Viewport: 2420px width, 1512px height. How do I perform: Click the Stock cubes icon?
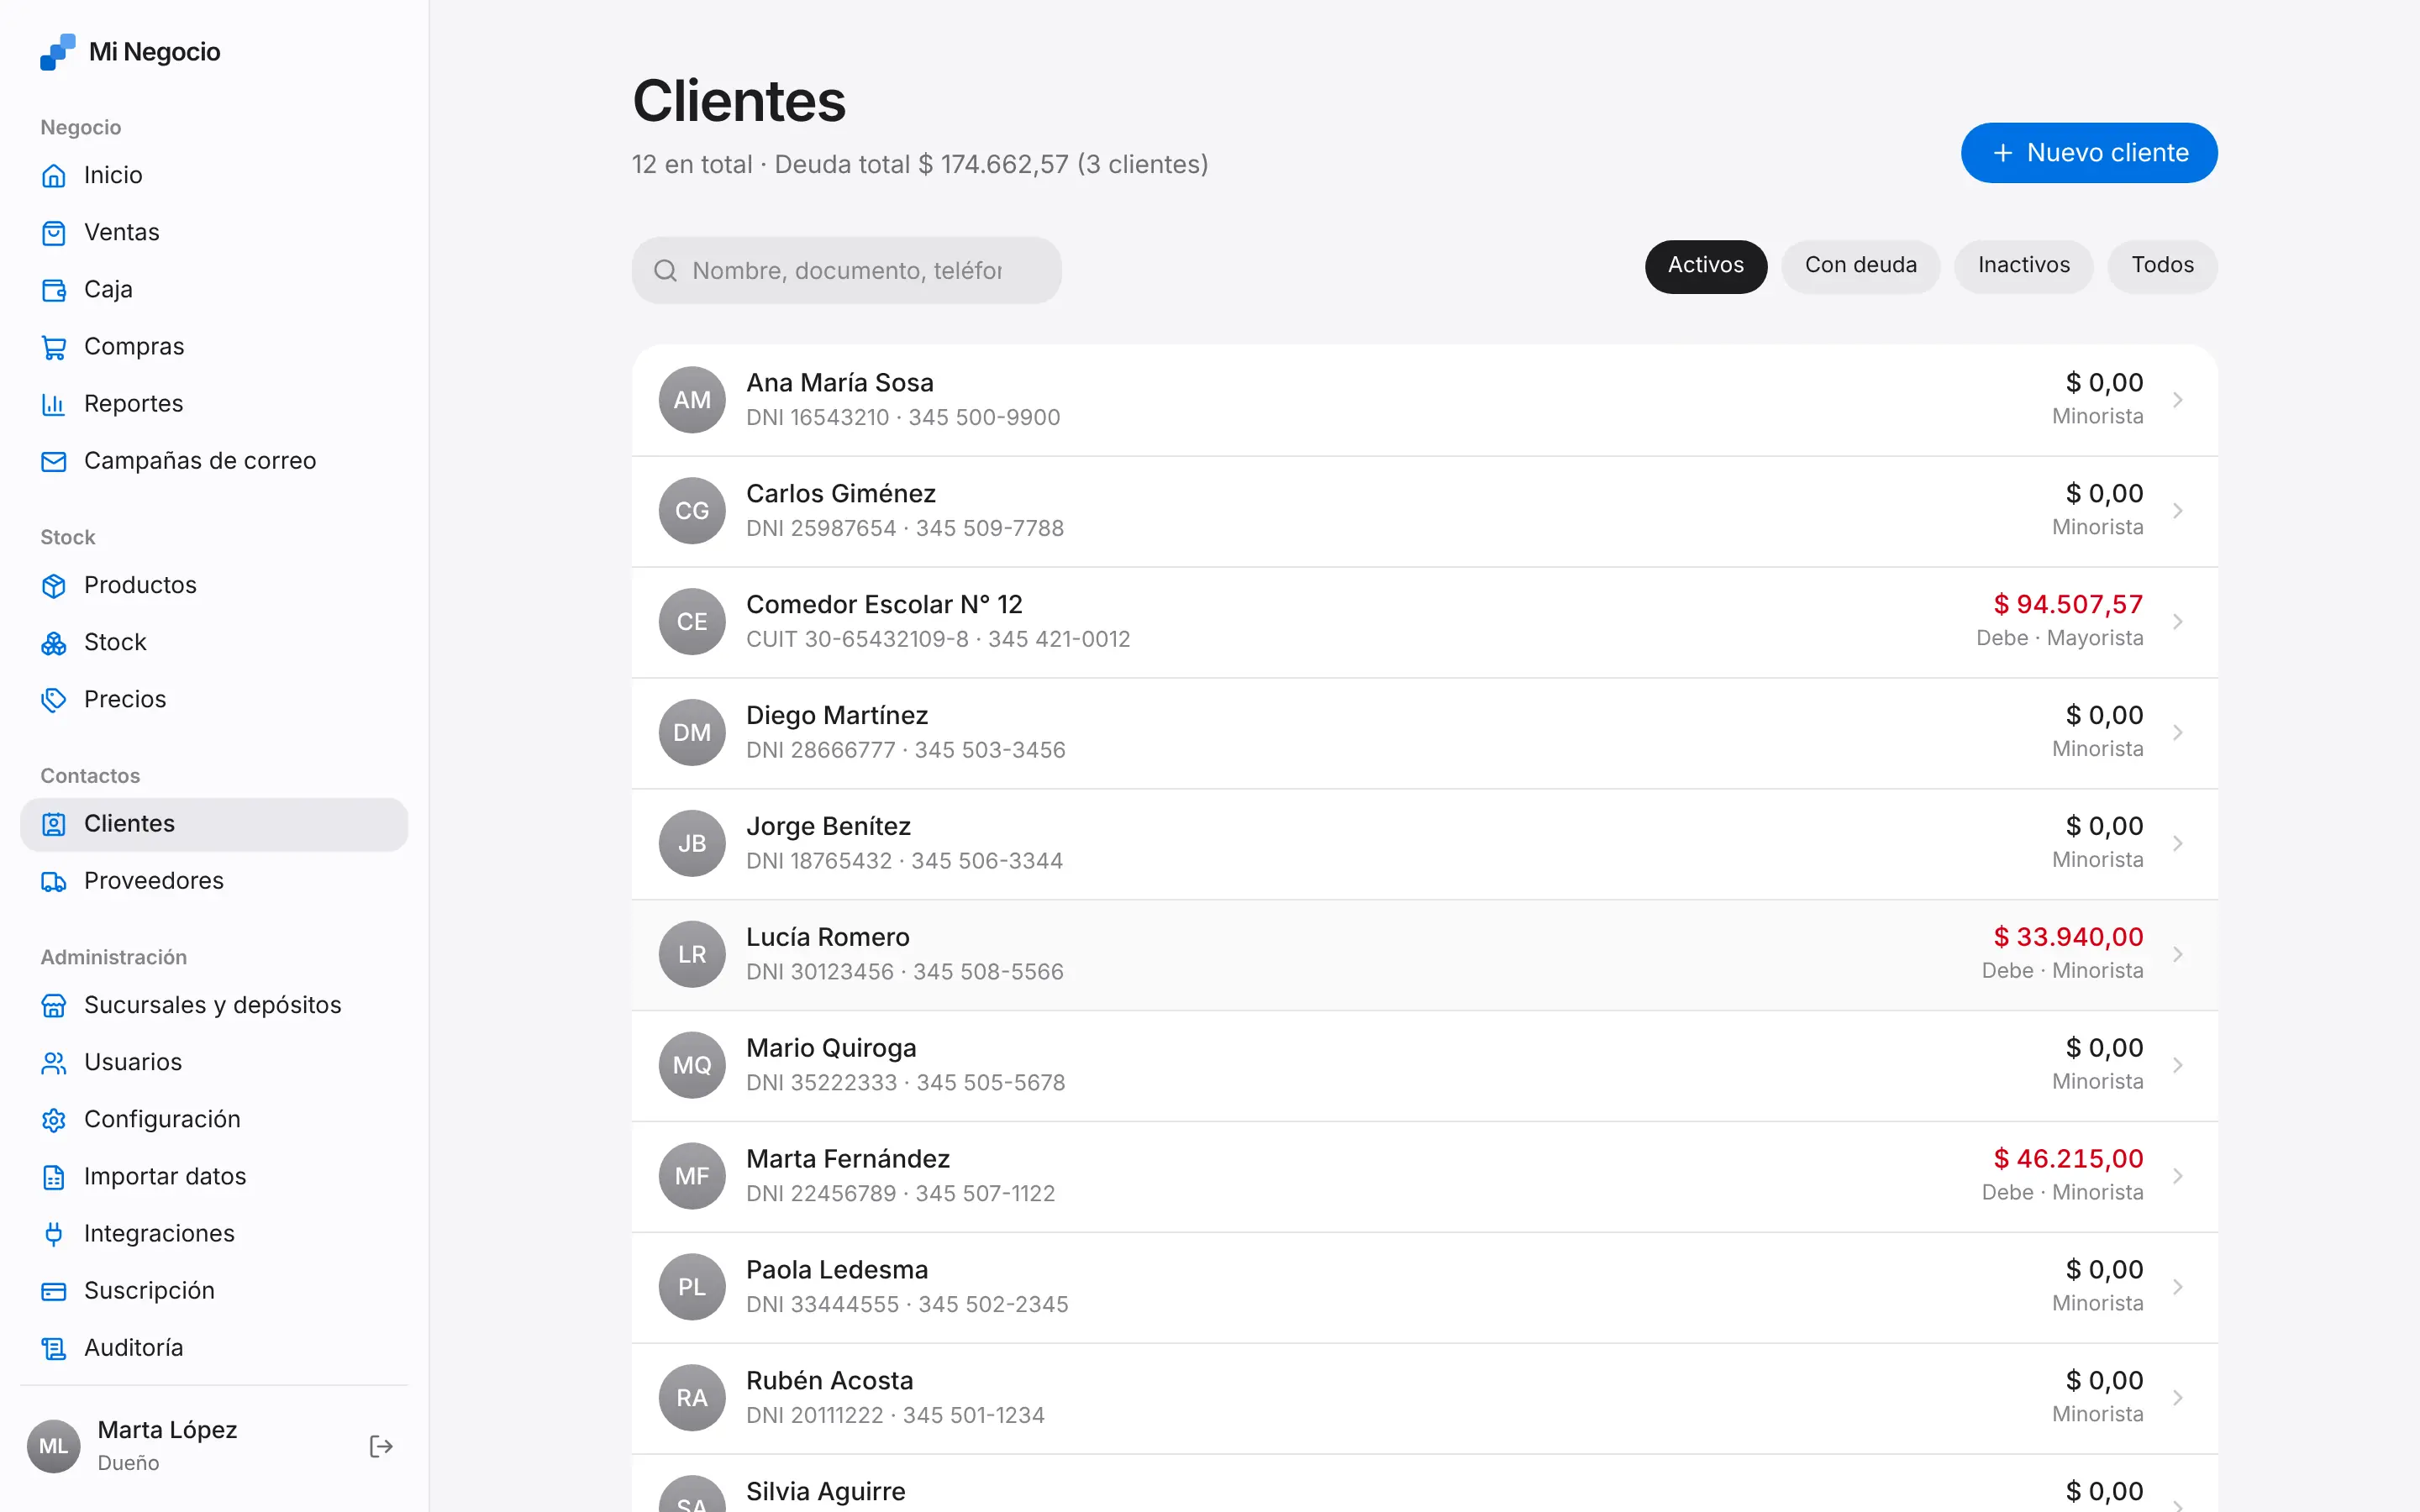tap(54, 643)
